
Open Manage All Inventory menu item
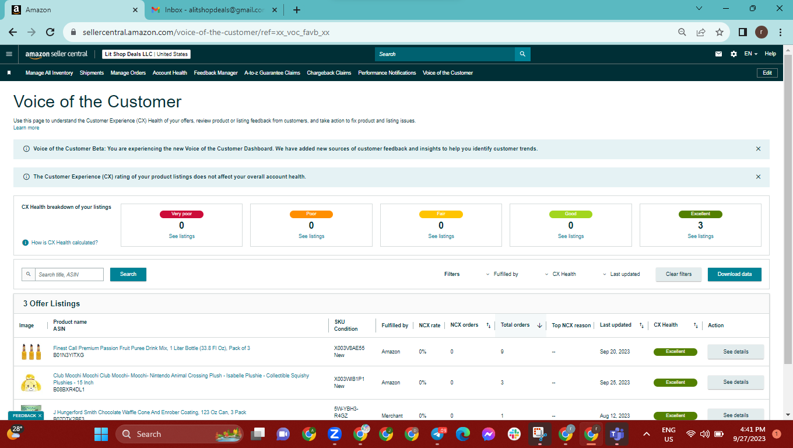pyautogui.click(x=49, y=73)
